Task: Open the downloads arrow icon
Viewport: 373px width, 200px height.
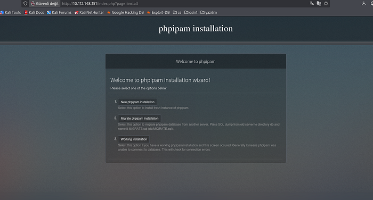Action: point(364,3)
